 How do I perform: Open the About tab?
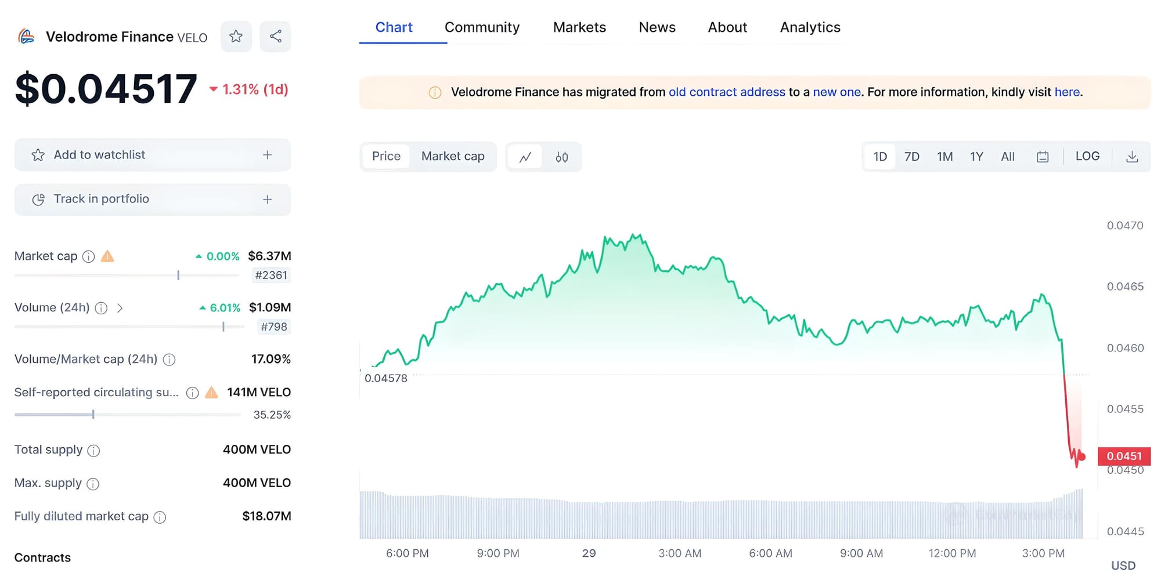tap(727, 27)
